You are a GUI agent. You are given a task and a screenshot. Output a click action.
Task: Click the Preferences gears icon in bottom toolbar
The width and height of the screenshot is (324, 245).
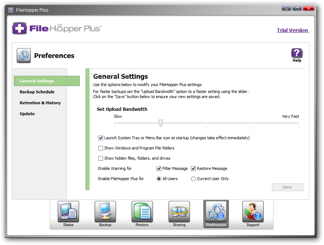coord(216,211)
